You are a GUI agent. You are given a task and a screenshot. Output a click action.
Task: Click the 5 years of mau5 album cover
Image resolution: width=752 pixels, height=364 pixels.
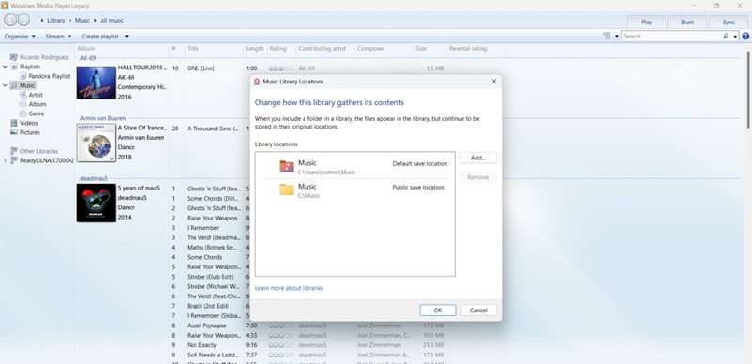click(x=96, y=203)
